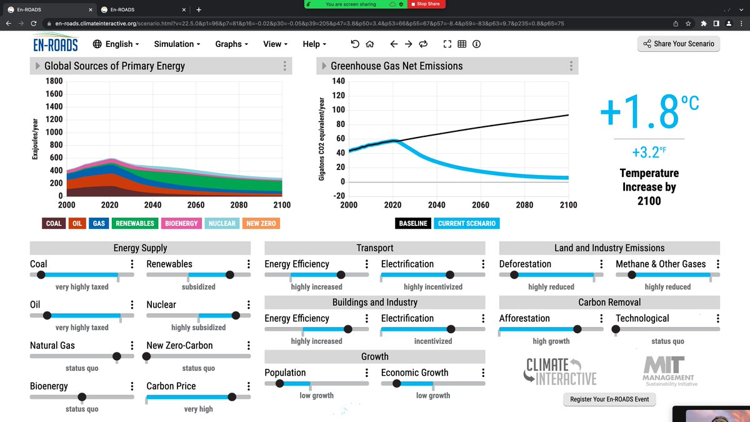Open Deforestation three-dot options
This screenshot has height=422, width=750.
pos(601,264)
